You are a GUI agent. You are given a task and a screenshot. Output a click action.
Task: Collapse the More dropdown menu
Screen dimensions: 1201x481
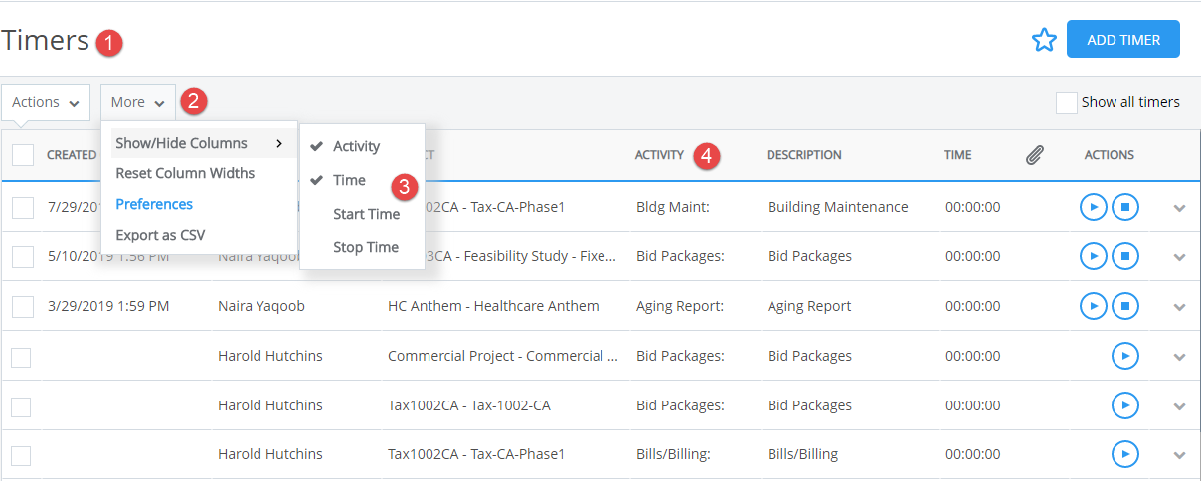138,102
